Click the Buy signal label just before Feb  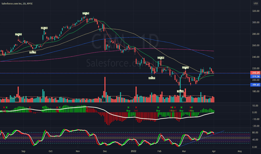(x=158, y=111)
